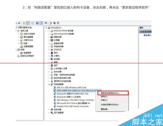Select 系统工具 in the left tree

pos(24,31)
